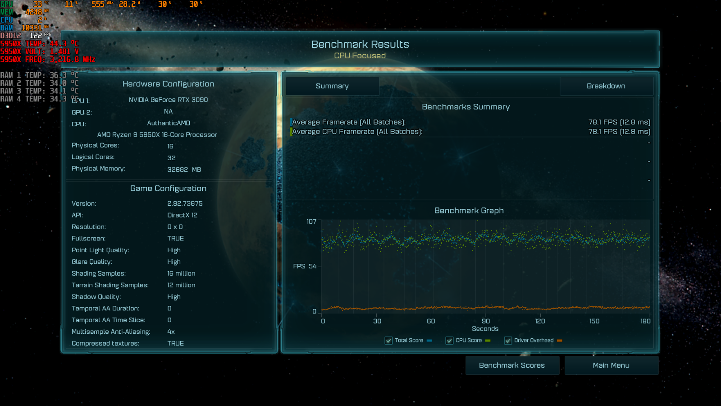
Task: Click the Logical Cores label
Action: point(93,157)
